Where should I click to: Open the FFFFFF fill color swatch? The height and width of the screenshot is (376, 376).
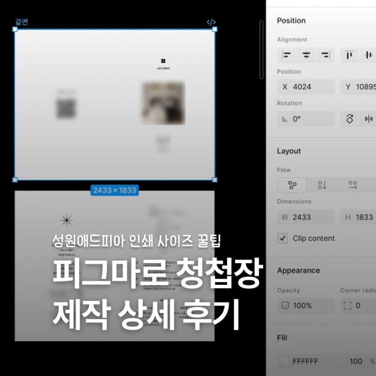pyautogui.click(x=285, y=361)
